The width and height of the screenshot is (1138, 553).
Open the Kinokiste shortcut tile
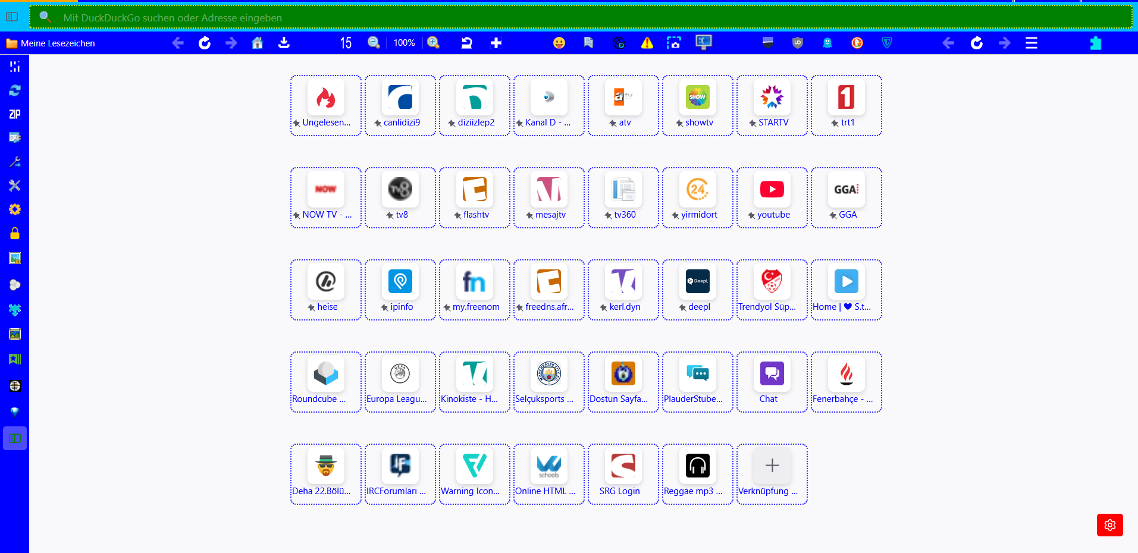[475, 382]
